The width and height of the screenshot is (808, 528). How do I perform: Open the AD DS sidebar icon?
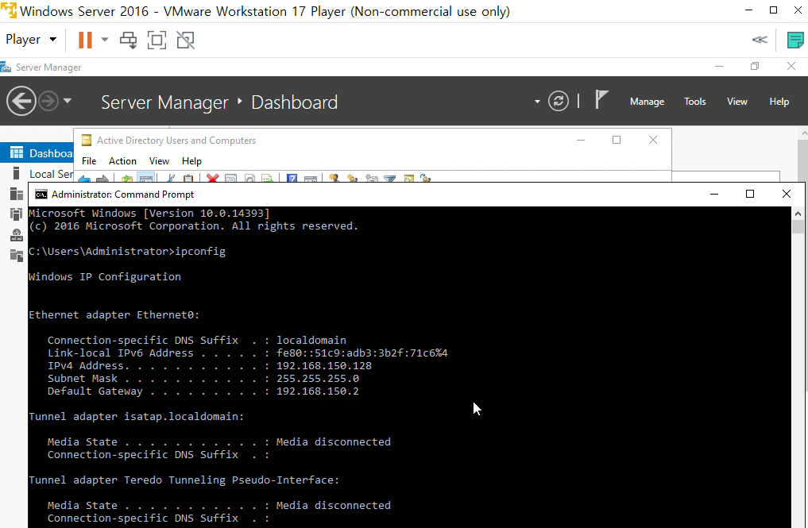(x=17, y=214)
